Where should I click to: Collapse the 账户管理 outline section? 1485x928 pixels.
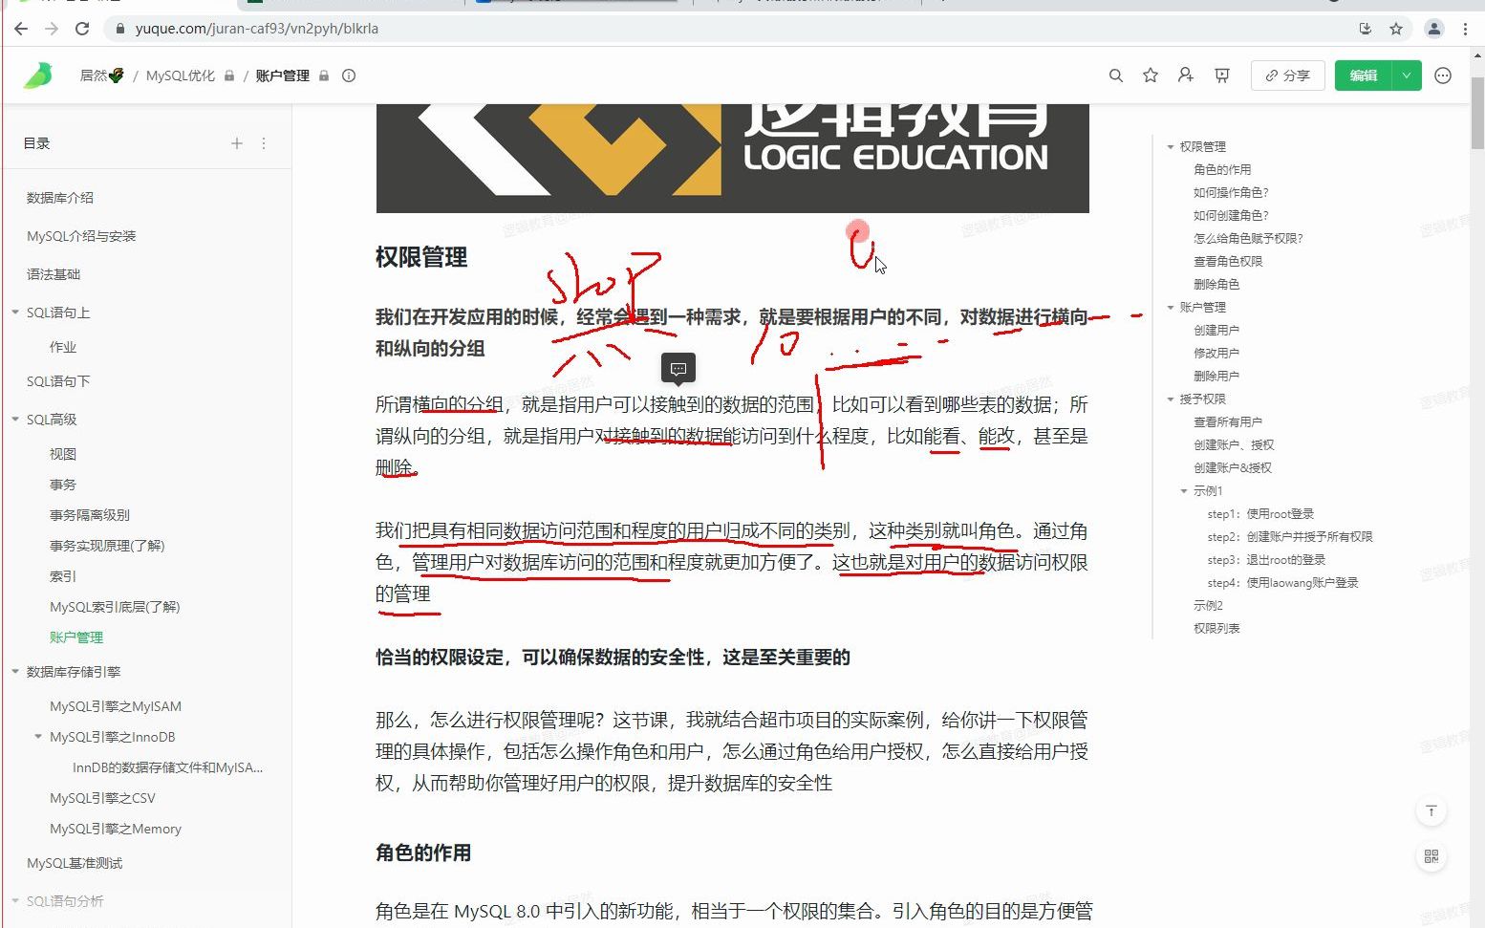pyautogui.click(x=1171, y=308)
